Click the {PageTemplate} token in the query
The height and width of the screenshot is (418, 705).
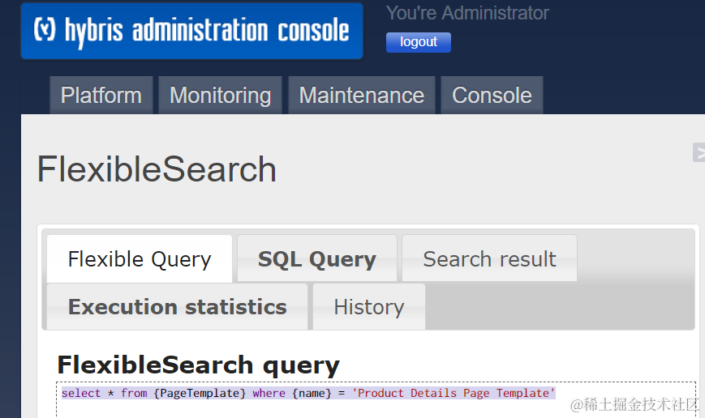pyautogui.click(x=200, y=394)
